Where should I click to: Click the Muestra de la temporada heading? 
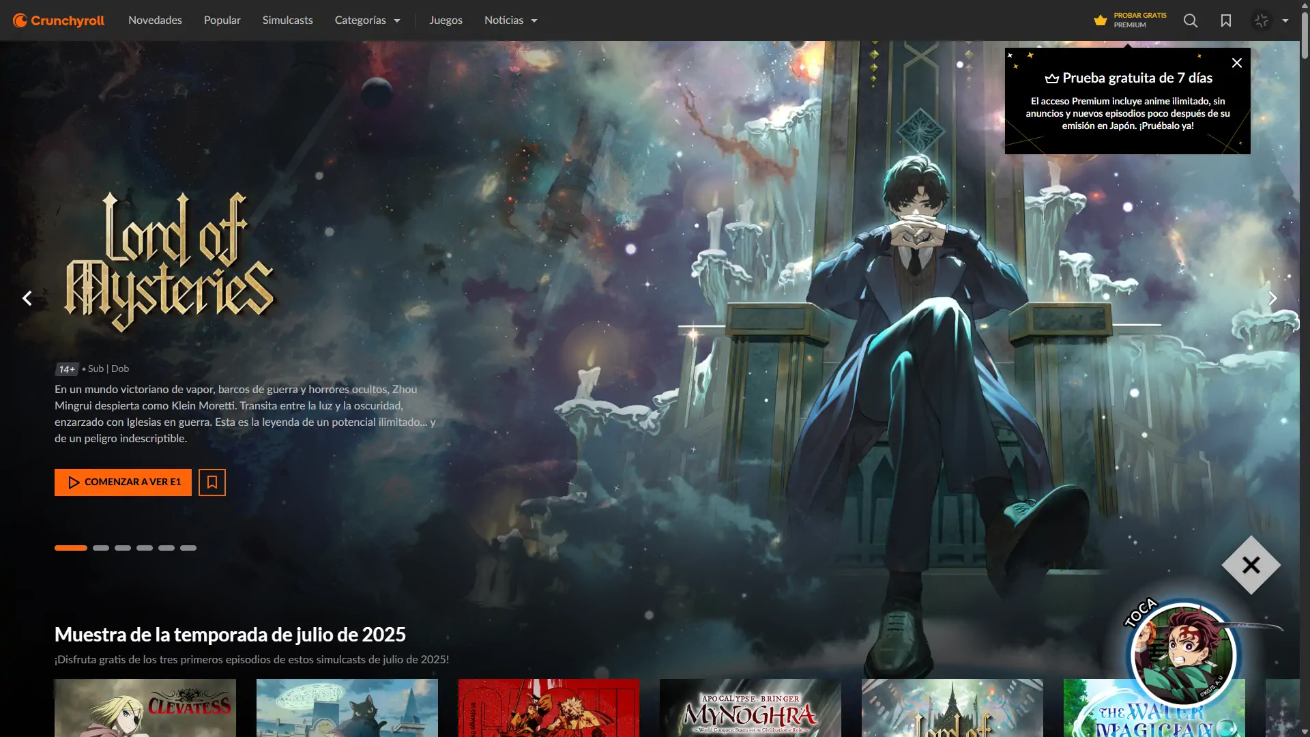pyautogui.click(x=230, y=635)
